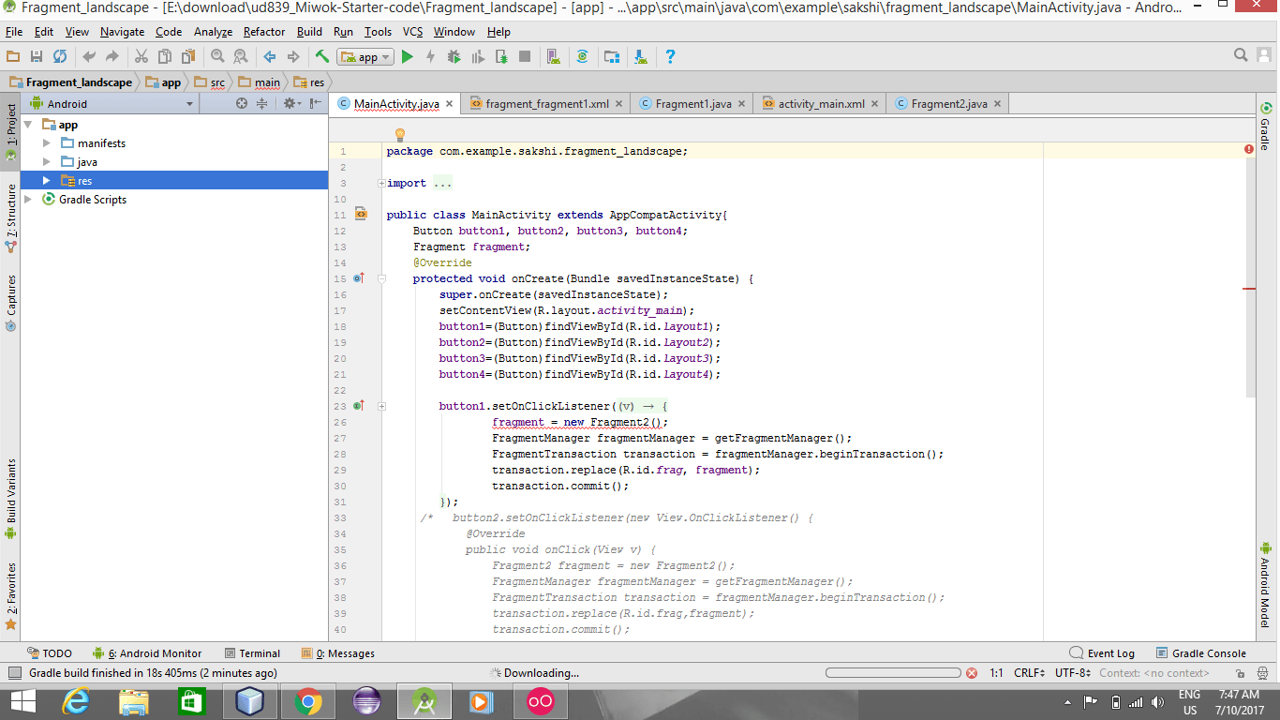Viewport: 1280px width, 720px height.
Task: Click the search magnifier at top right
Action: click(1241, 55)
